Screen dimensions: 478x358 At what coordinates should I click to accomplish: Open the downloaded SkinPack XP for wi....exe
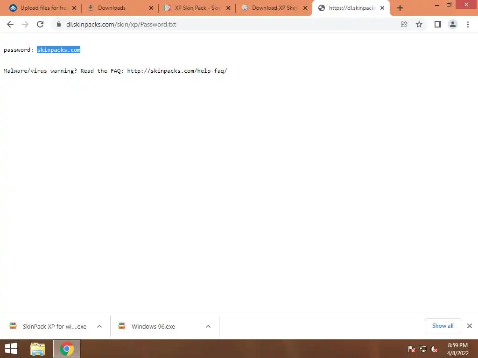[x=49, y=326]
